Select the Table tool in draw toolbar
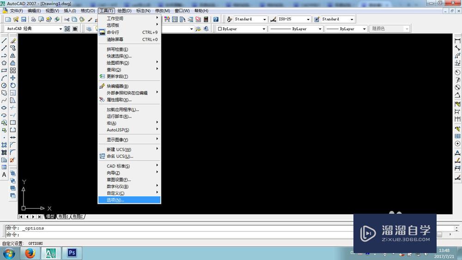 pyautogui.click(x=4, y=167)
